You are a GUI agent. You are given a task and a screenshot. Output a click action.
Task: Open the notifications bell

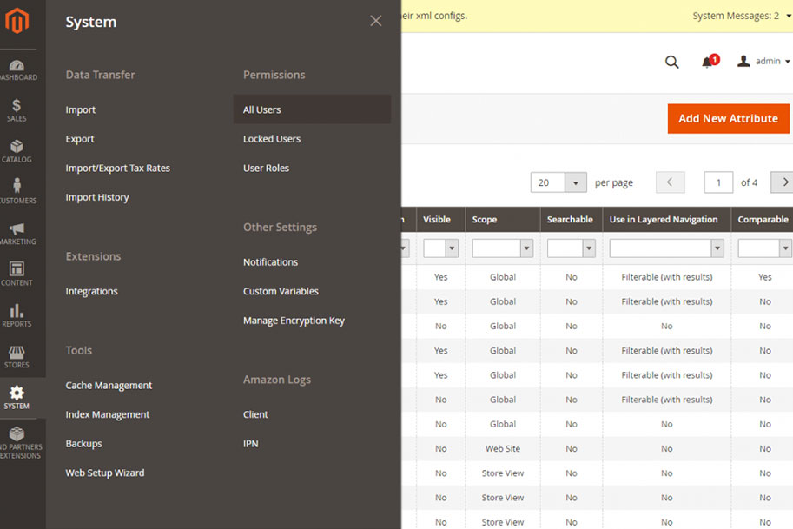(x=709, y=61)
